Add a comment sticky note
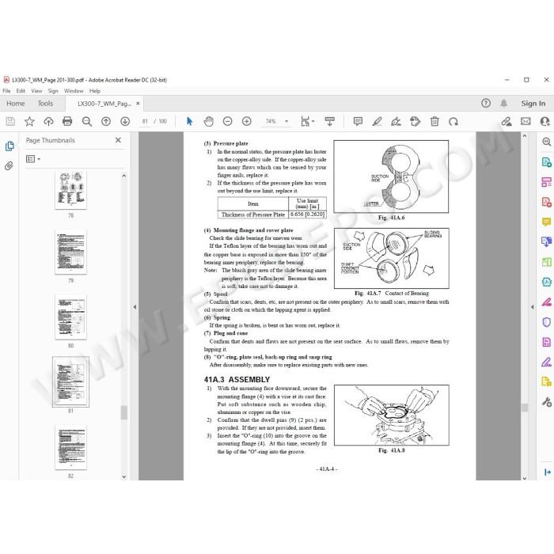Image resolution: width=554 pixels, height=554 pixels. pos(358,122)
